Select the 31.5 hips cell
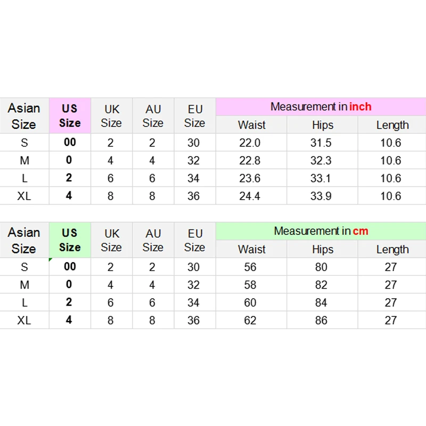 tap(321, 143)
